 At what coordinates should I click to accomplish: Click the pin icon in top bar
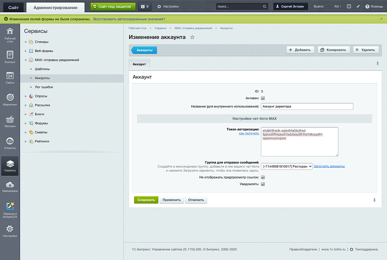coord(358,6)
